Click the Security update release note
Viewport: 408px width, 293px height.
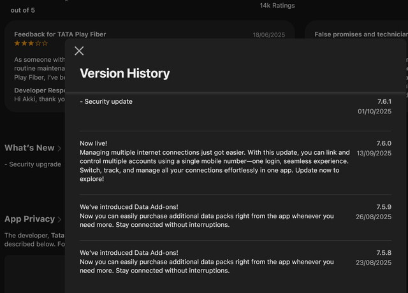[x=106, y=101]
